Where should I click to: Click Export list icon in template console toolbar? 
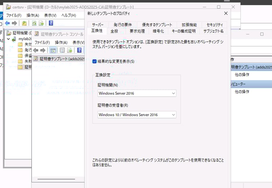tap(69, 50)
